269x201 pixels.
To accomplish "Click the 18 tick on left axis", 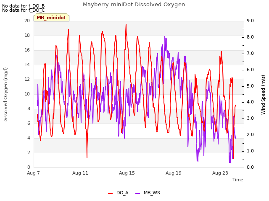I will coord(27,35).
